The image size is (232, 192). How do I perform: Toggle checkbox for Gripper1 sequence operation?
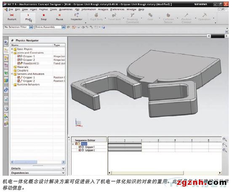(x=80, y=147)
